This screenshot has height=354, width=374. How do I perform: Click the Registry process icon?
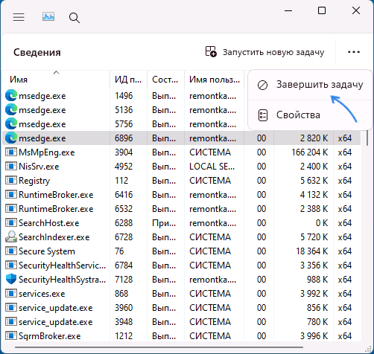[x=11, y=181]
